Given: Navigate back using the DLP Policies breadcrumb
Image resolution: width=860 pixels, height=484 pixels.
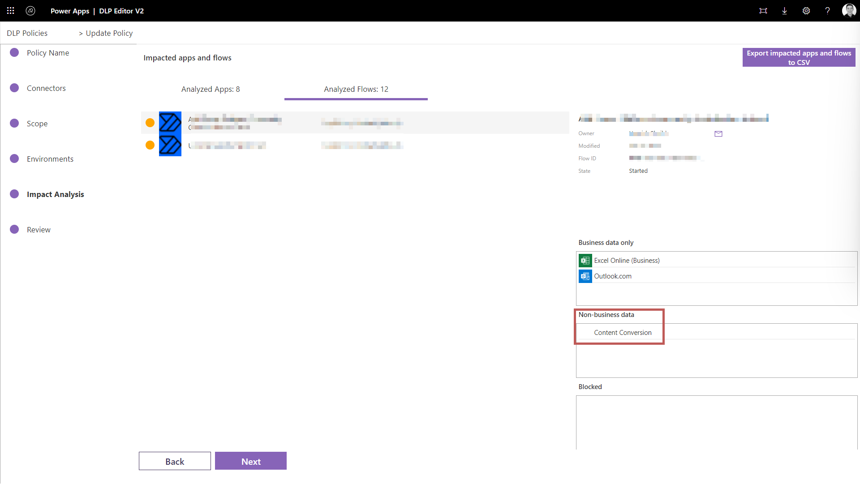Looking at the screenshot, I should 27,33.
